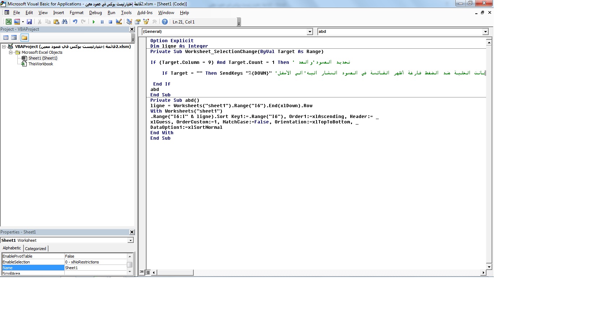Viewport: 592px width, 332px height.
Task: Run the macro with the play icon
Action: pyautogui.click(x=94, y=22)
